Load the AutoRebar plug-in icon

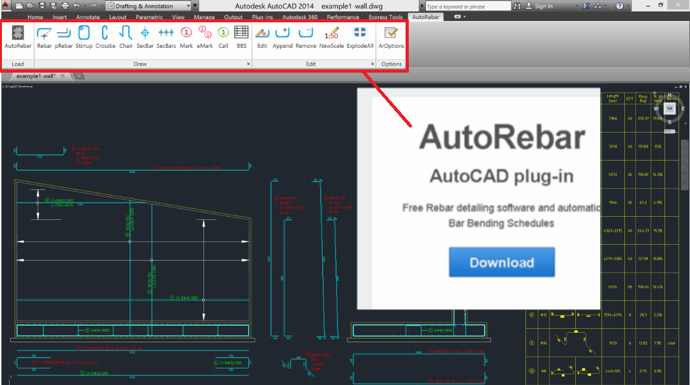(x=18, y=38)
